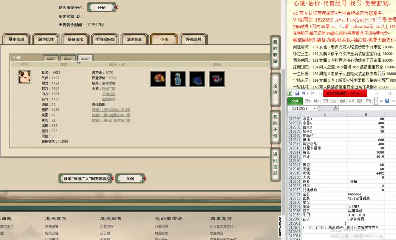This screenshot has width=396, height=240.
Task: Click the Insert Function fx icon
Action: (x=335, y=108)
